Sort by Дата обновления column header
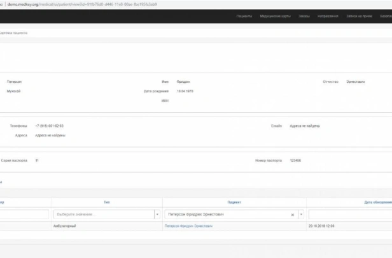Screen dimensions: 392x258 [378, 202]
